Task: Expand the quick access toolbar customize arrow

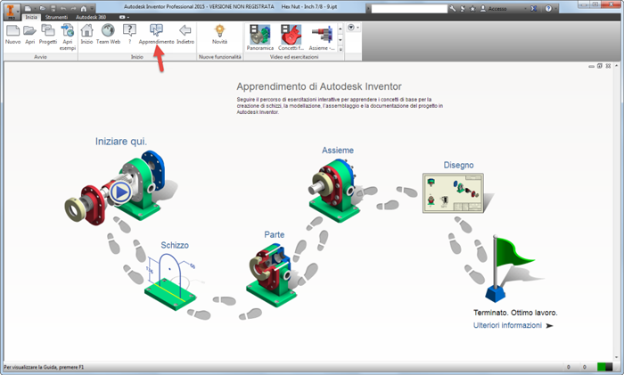Action: (x=92, y=8)
